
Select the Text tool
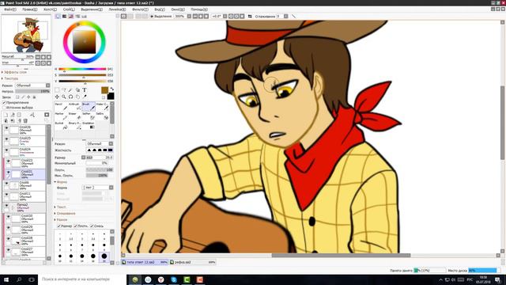tap(85, 89)
